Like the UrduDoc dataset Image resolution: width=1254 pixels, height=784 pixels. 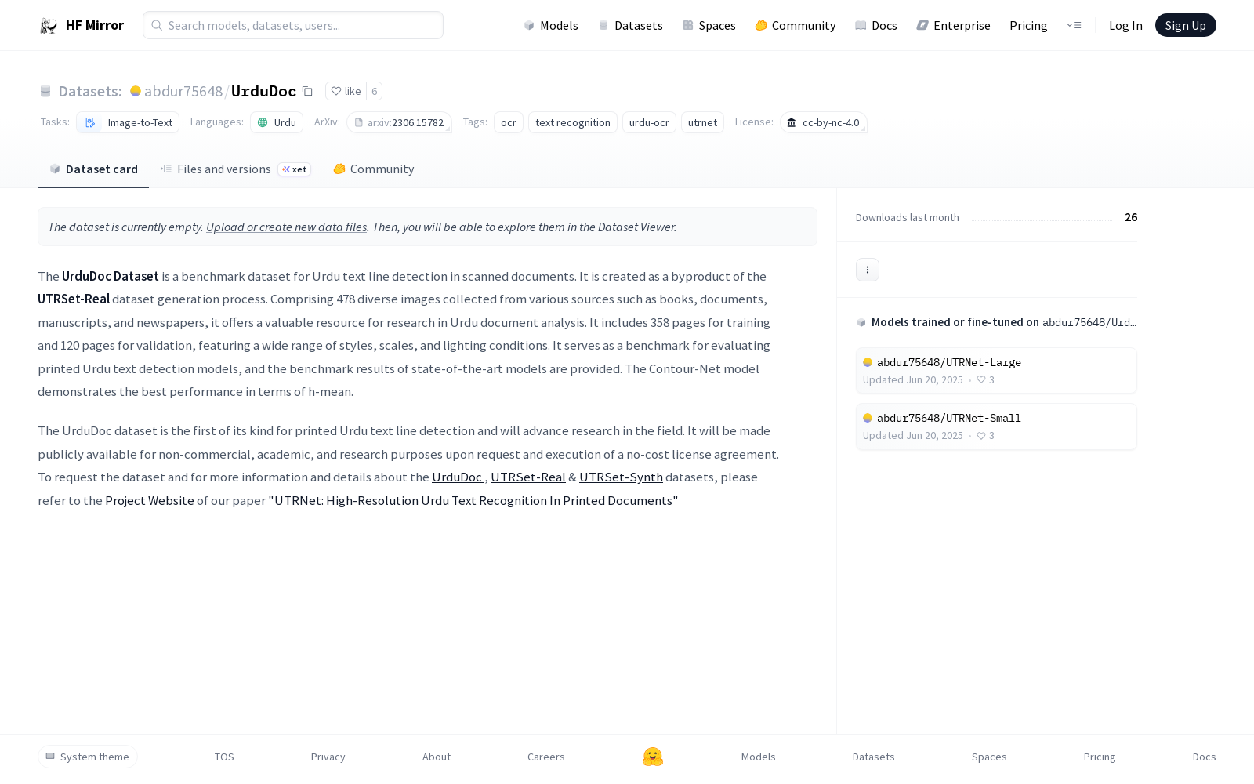tap(346, 91)
